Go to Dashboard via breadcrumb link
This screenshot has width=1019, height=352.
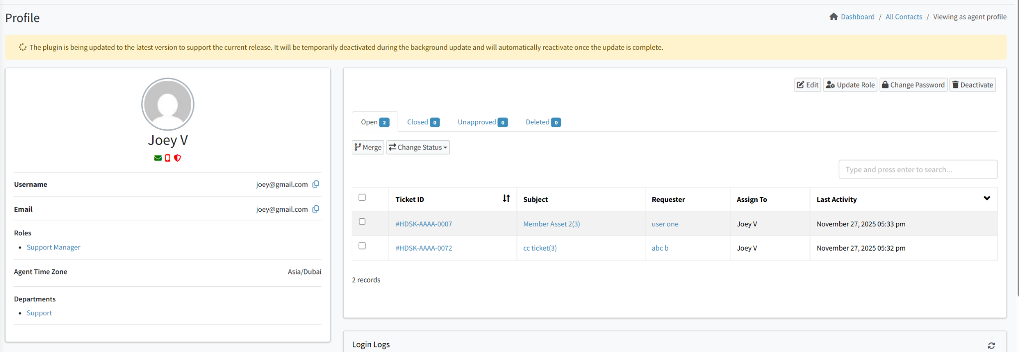tap(857, 17)
